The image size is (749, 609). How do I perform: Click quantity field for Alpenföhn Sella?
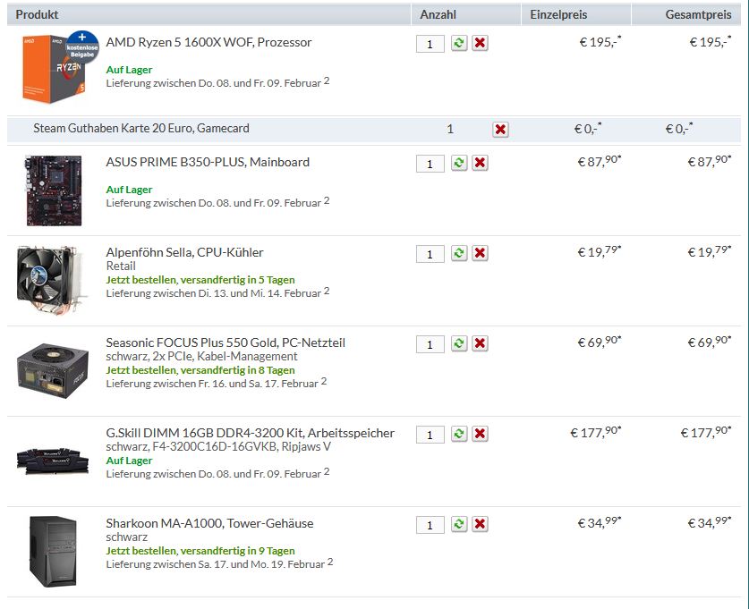[430, 254]
